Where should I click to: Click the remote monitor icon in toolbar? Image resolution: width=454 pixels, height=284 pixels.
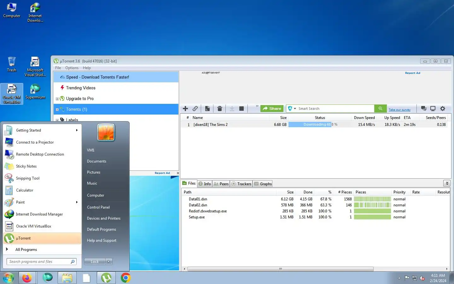[433, 109]
